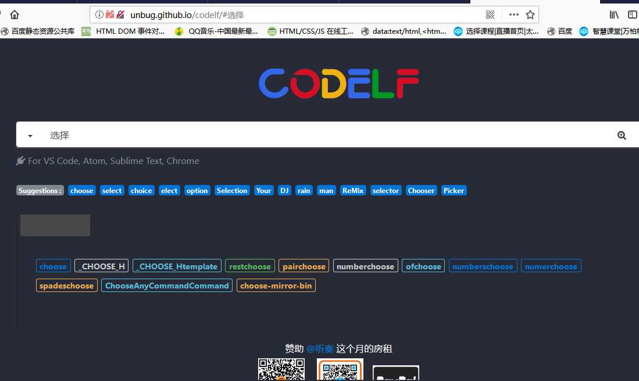Select suggestion tag choice
The image size is (639, 381).
[x=141, y=191]
